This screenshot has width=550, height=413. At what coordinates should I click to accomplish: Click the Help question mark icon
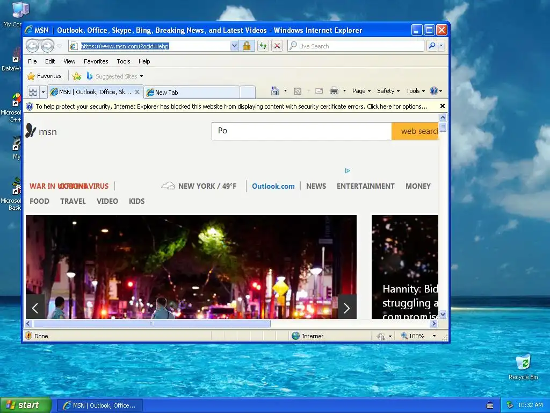(434, 91)
